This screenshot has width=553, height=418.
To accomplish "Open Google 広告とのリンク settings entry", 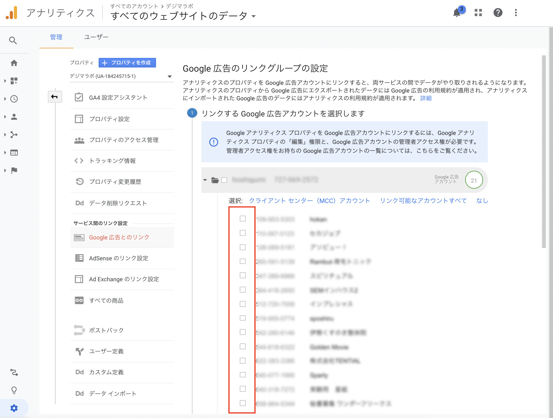I will [119, 237].
